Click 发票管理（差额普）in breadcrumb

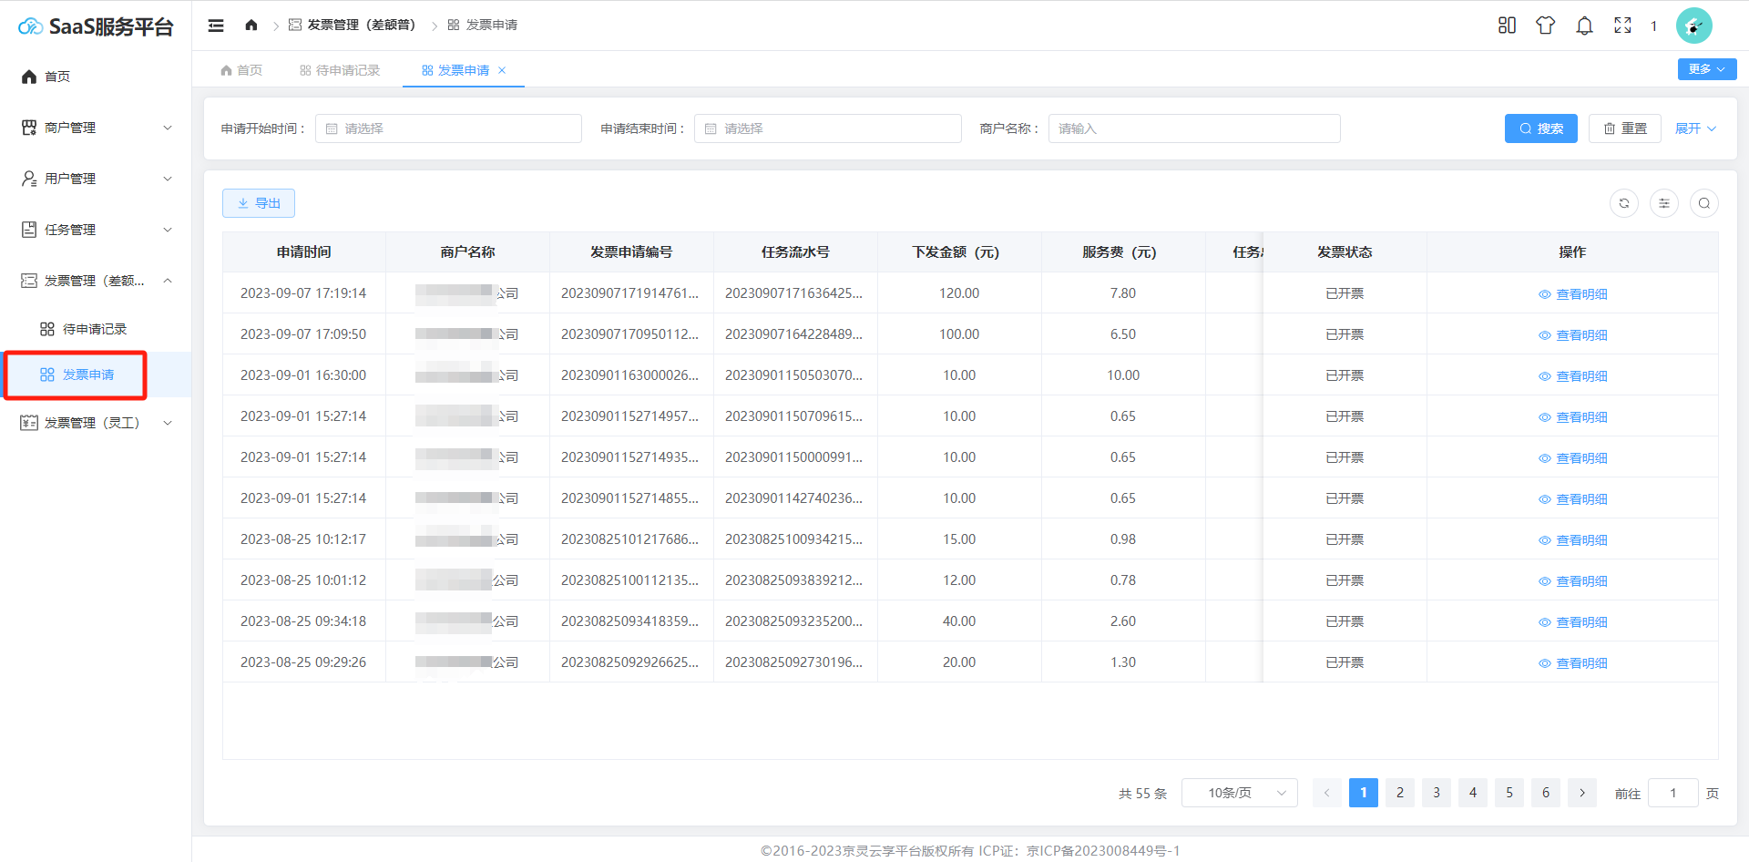point(352,26)
